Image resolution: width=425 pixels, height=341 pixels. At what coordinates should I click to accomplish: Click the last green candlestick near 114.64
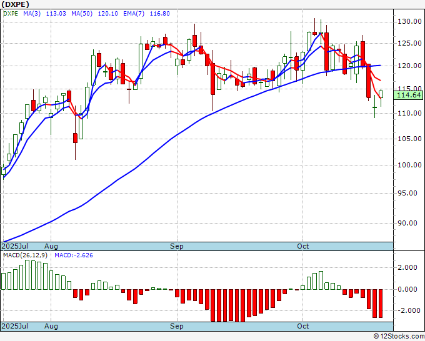pos(381,94)
